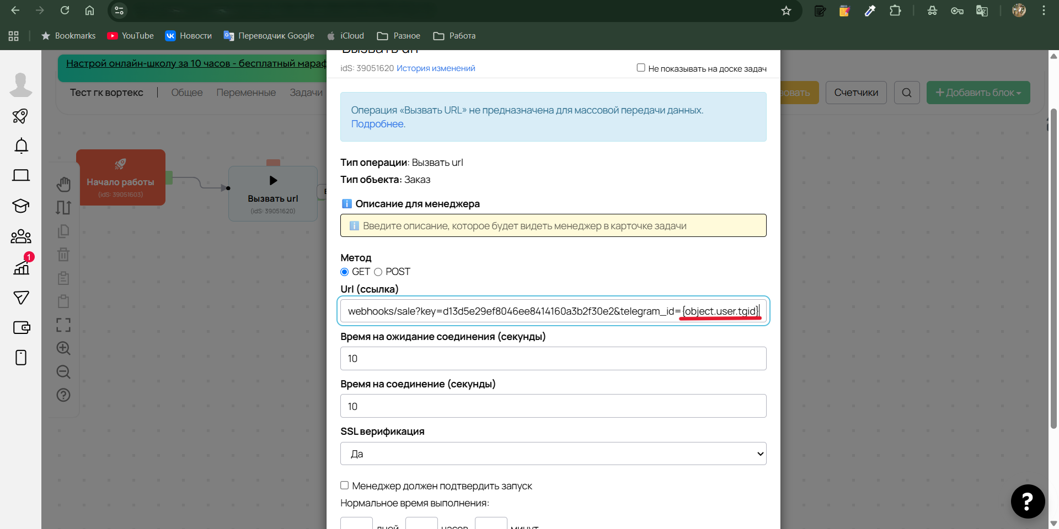Enable checkbox 'Не показывать на доске задач'
The height and width of the screenshot is (529, 1059).
[641, 67]
